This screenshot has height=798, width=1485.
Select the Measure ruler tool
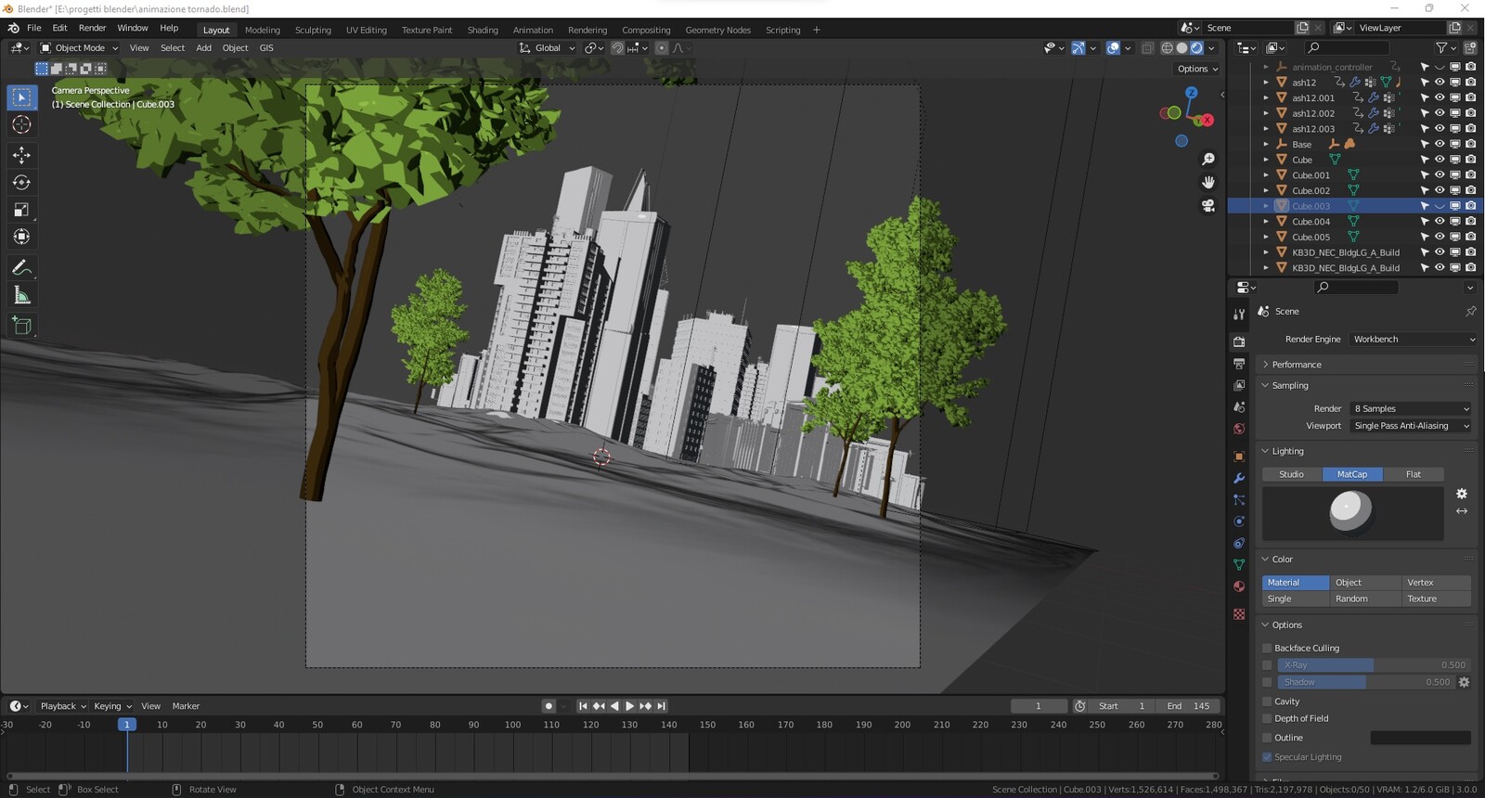point(21,296)
